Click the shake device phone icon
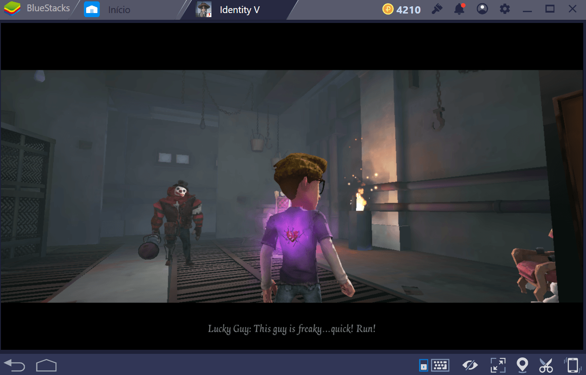Screen dimensions: 586x375 pyautogui.click(x=572, y=365)
